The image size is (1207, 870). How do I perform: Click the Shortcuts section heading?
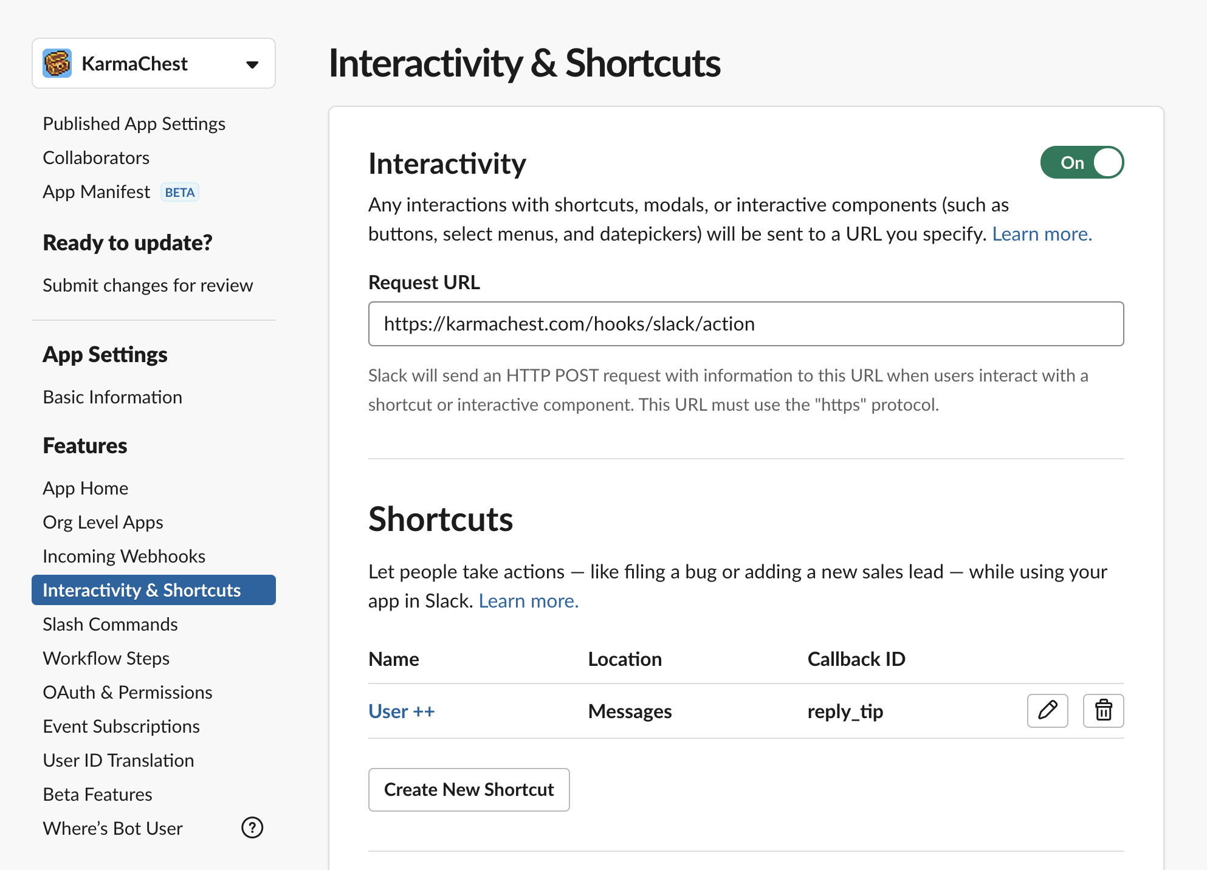pyautogui.click(x=441, y=519)
